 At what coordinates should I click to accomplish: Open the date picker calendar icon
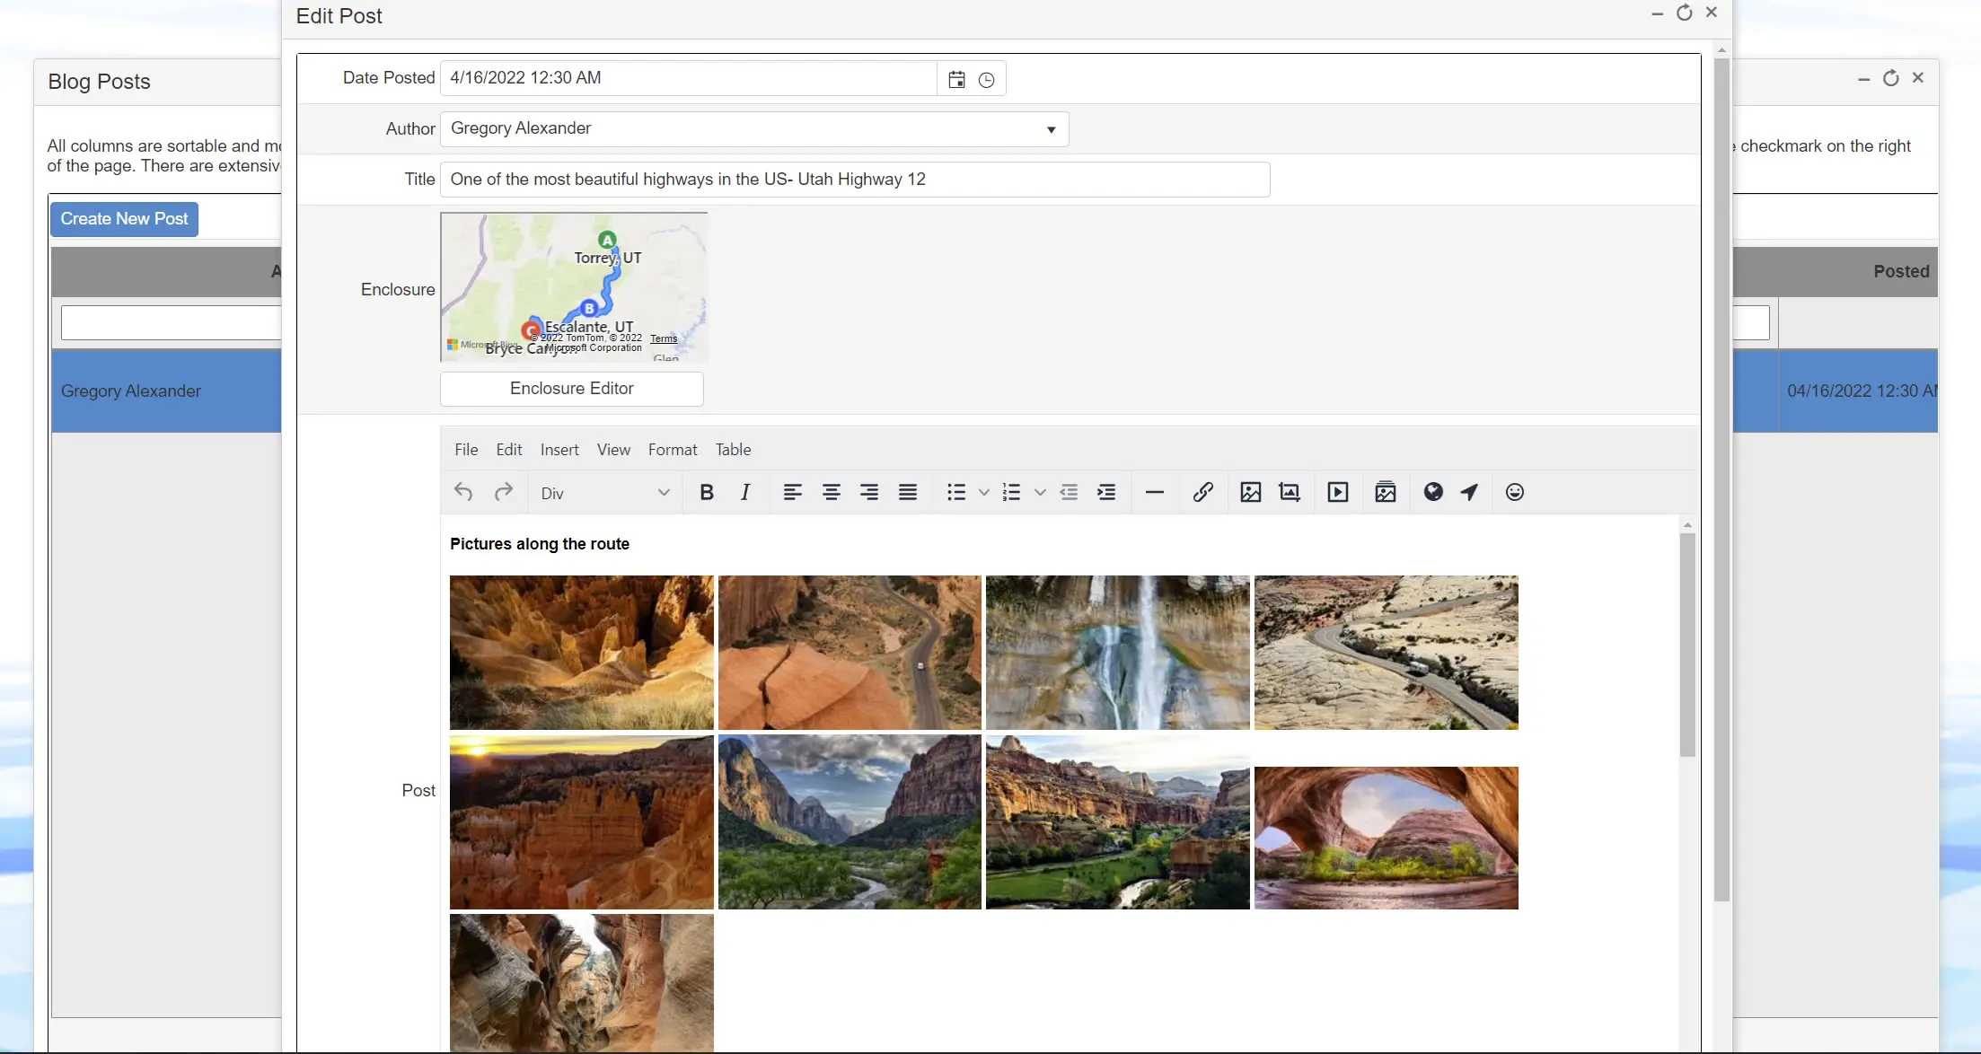[956, 79]
